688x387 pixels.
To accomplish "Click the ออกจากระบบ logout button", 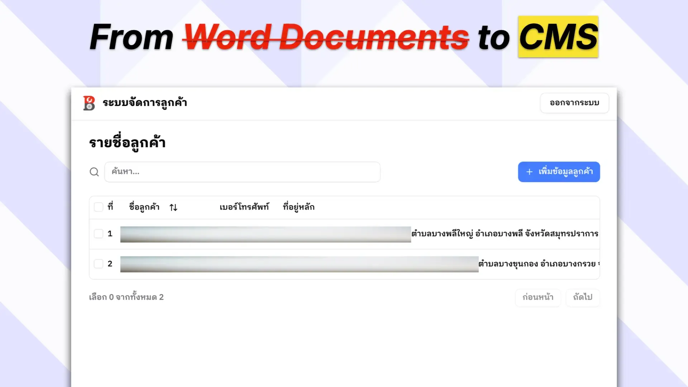I will (574, 103).
